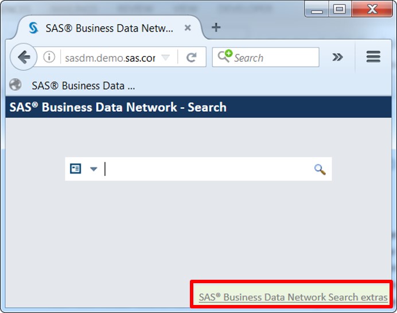
Task: Open a new browser tab
Action: coord(216,28)
